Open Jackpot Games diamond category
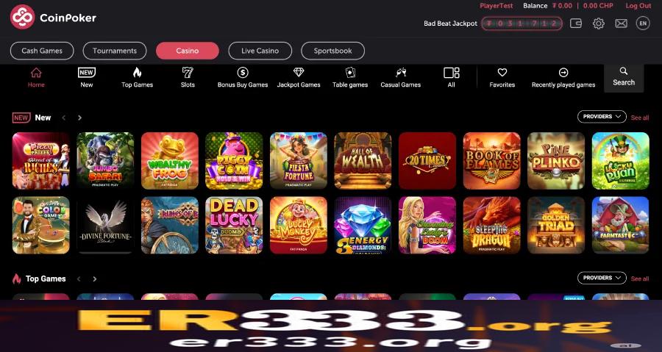Image resolution: width=662 pixels, height=352 pixels. pos(299,78)
